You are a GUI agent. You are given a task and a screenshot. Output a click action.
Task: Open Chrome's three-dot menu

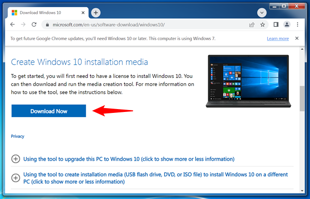click(x=298, y=24)
